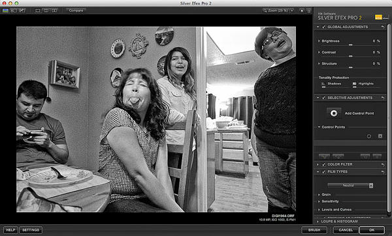Reset Global Adjustments with its undo arrow

click(383, 27)
